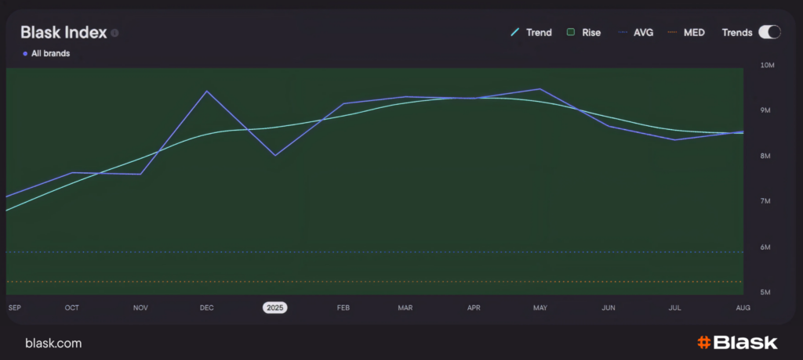Open the blask.com link
Image resolution: width=803 pixels, height=360 pixels.
click(x=53, y=343)
